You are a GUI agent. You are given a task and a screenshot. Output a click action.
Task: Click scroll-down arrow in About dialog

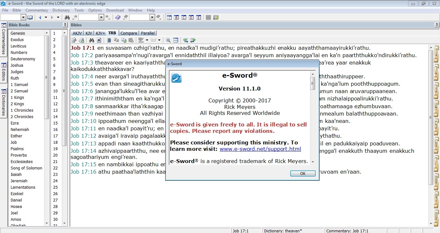pyautogui.click(x=312, y=162)
